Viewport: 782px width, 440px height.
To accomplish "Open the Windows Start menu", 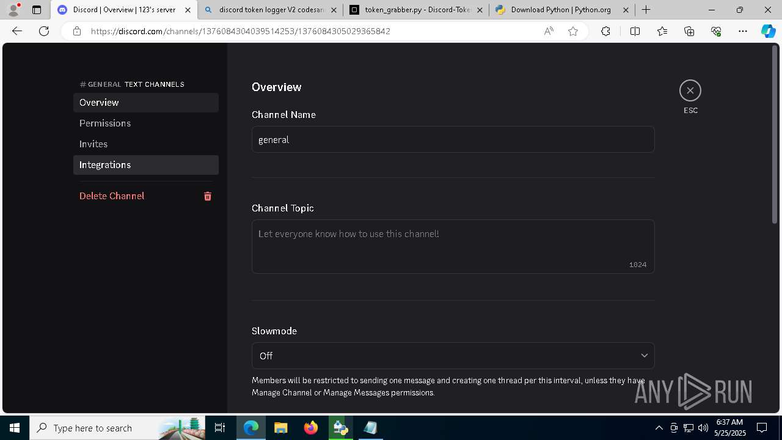I will [x=15, y=428].
